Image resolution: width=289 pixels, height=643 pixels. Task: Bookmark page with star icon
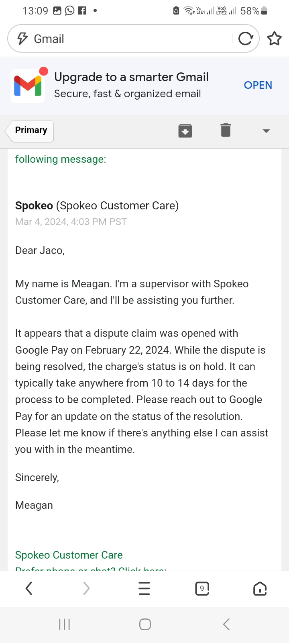pos(275,39)
